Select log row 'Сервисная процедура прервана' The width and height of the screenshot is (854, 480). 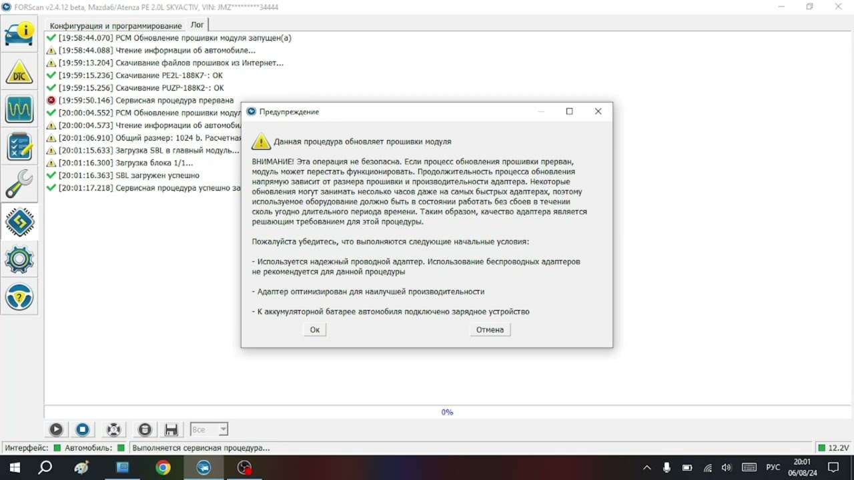(140, 101)
